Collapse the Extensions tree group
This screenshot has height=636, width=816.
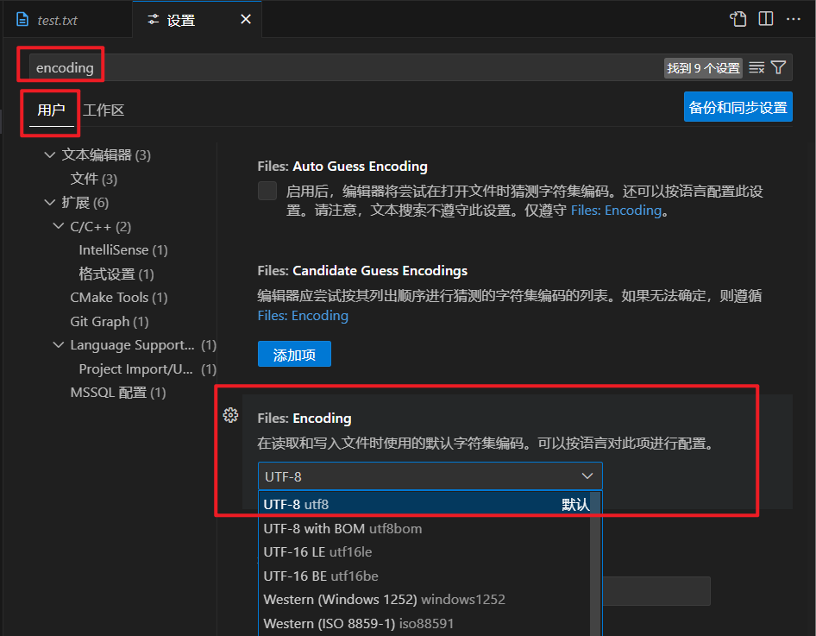pyautogui.click(x=48, y=203)
